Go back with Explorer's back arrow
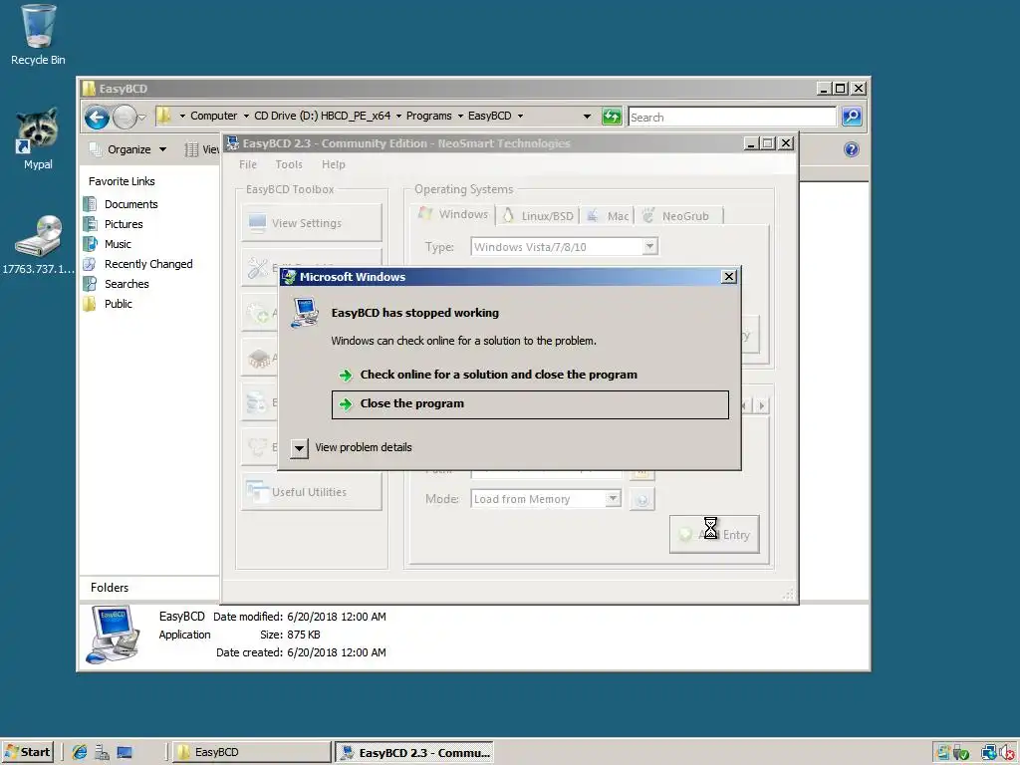This screenshot has height=765, width=1020. tap(97, 118)
